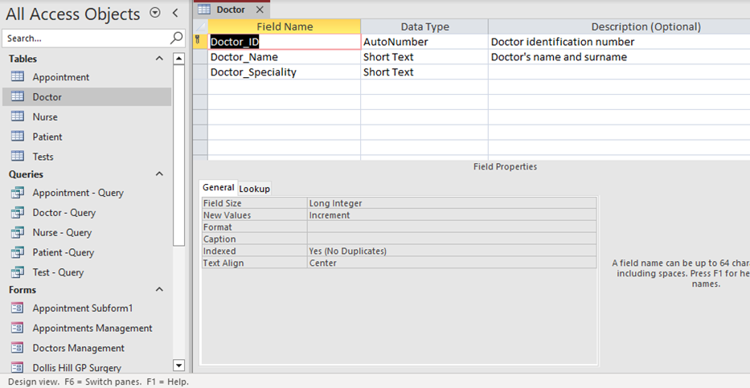The width and height of the screenshot is (750, 388).
Task: Click the search magnifier icon
Action: pos(176,38)
